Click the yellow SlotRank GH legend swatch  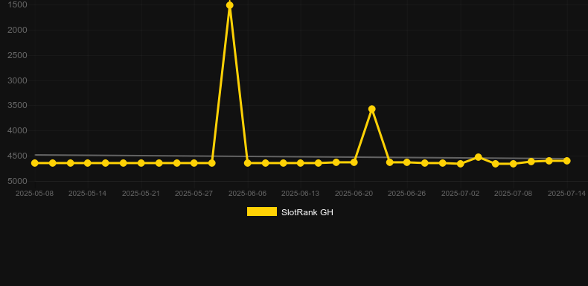[262, 212]
